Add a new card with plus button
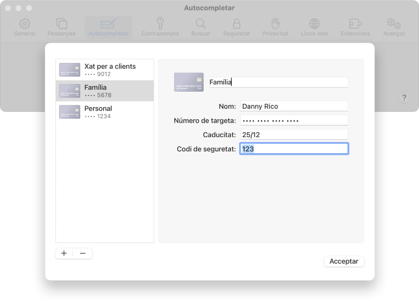 point(64,253)
